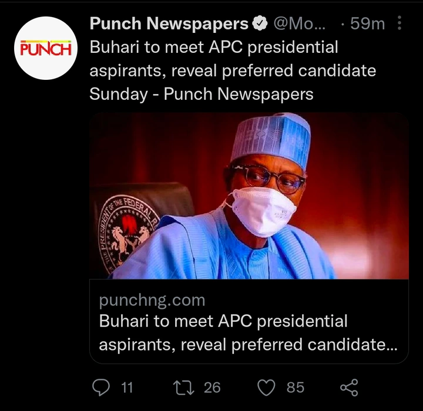Click the punchng.com domain label
423x411 pixels.
(x=152, y=300)
